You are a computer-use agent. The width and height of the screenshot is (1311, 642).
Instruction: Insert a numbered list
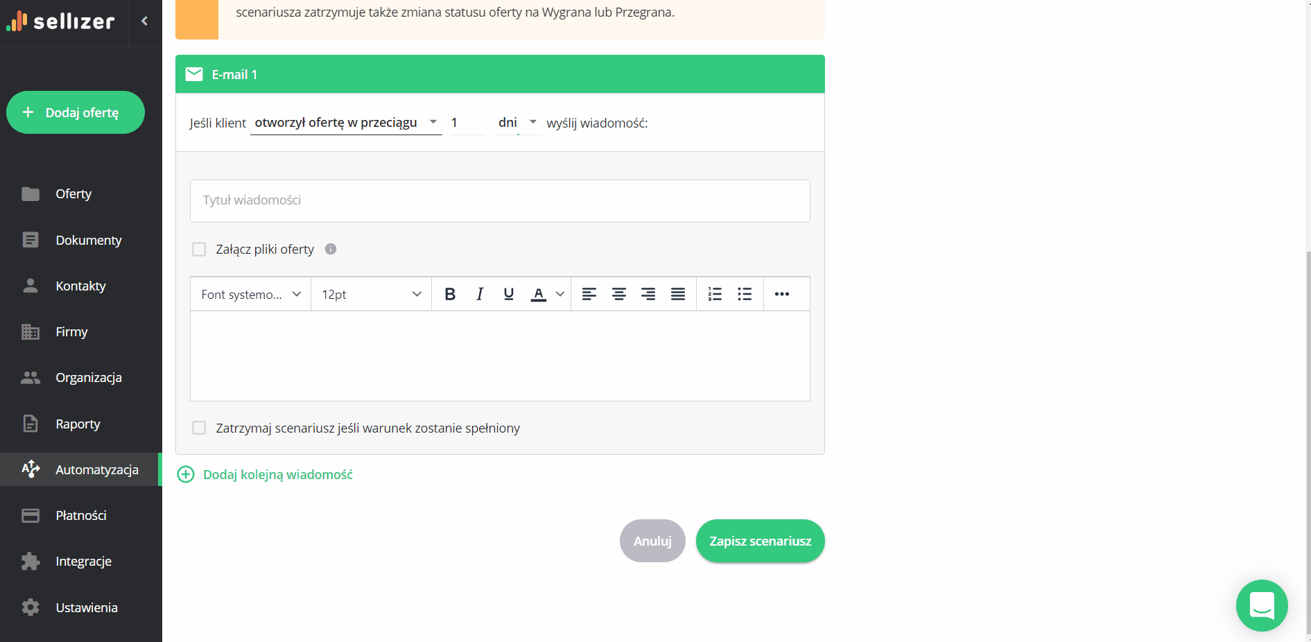(x=715, y=294)
